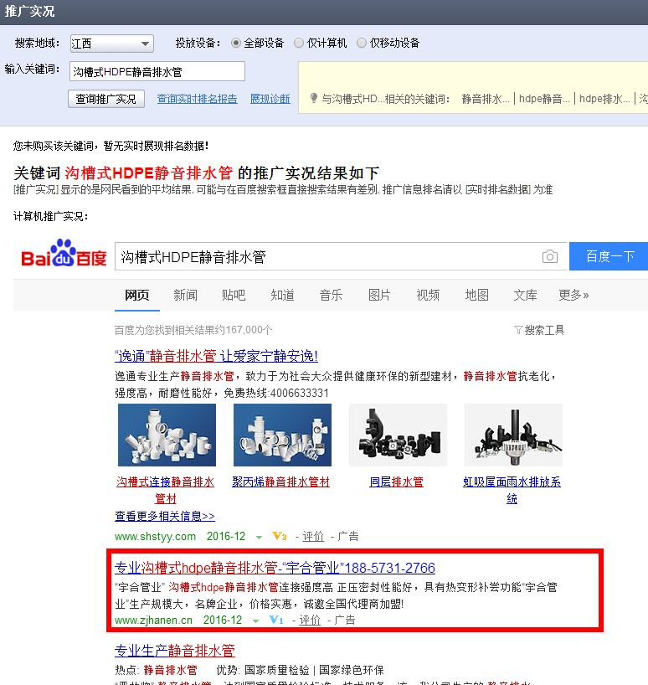Click the 计算机推广实况: label
The width and height of the screenshot is (648, 685).
tap(51, 216)
